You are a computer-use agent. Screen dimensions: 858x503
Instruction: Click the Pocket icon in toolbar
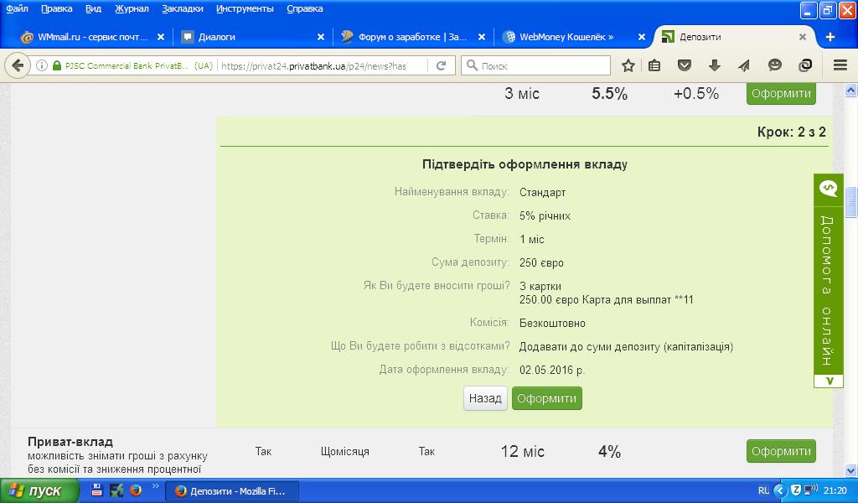685,65
